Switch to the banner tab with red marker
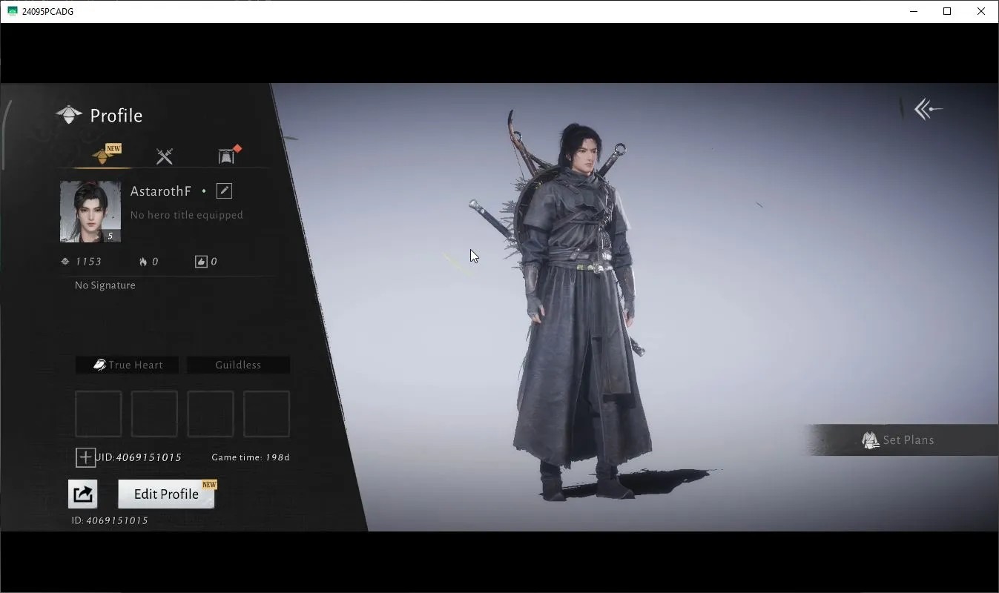This screenshot has width=999, height=593. click(228, 155)
